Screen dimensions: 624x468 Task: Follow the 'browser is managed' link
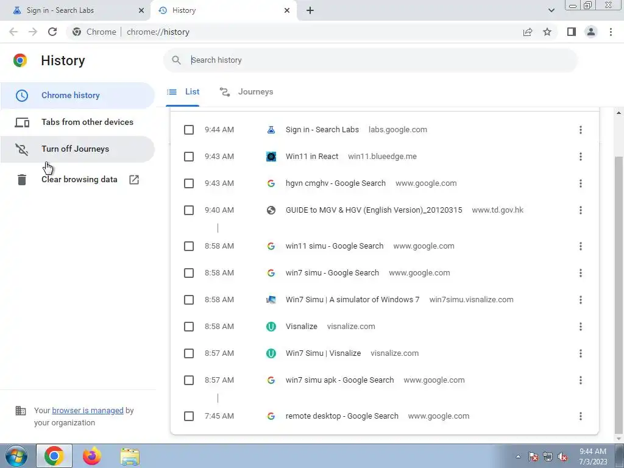(88, 410)
